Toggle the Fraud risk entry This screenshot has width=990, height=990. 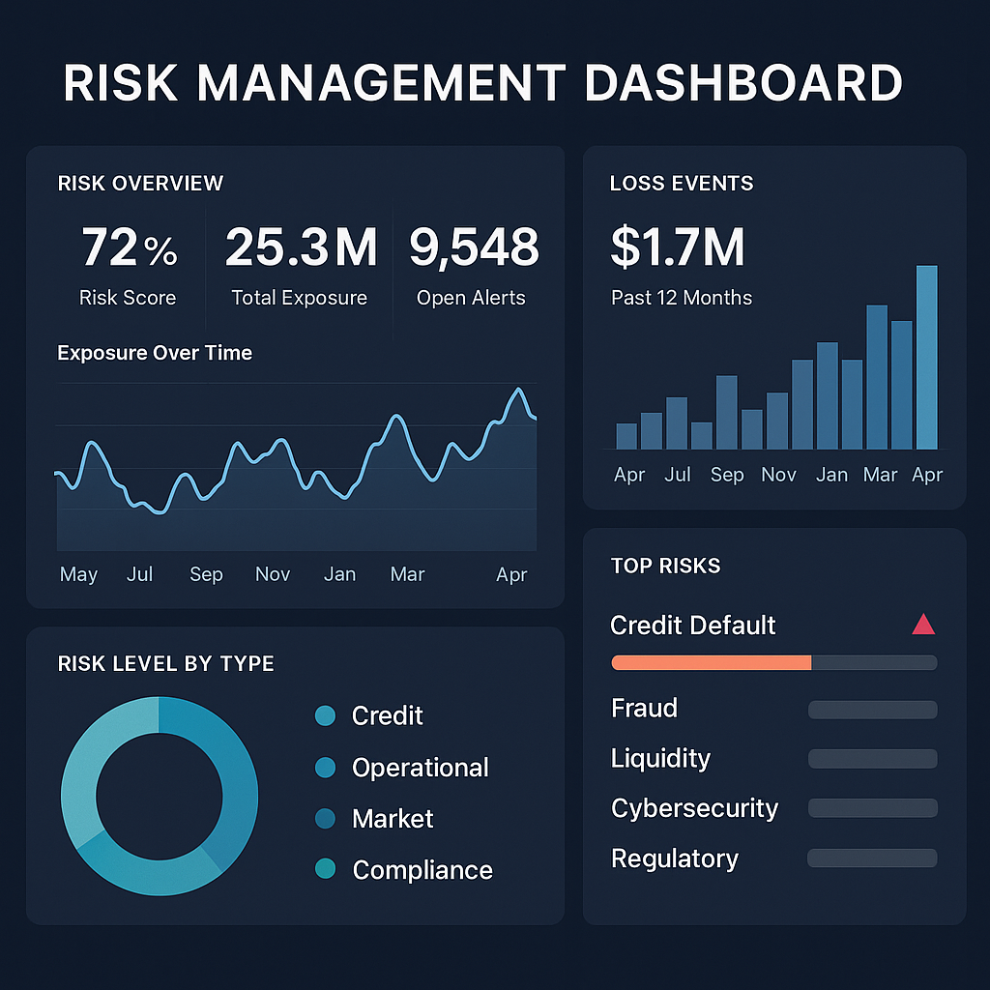(644, 709)
